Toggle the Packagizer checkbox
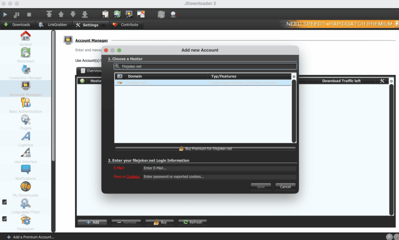Viewport: 399px width, 240px height. (5, 219)
